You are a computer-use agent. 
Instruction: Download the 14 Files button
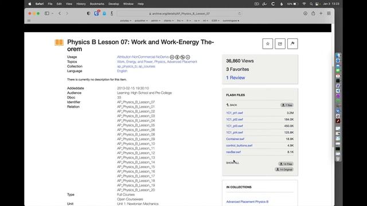[286, 164]
